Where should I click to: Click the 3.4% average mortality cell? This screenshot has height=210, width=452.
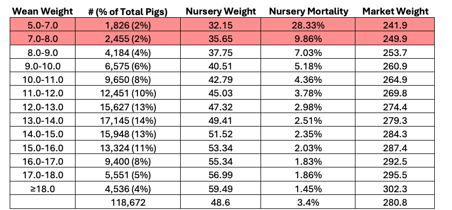pyautogui.click(x=308, y=202)
